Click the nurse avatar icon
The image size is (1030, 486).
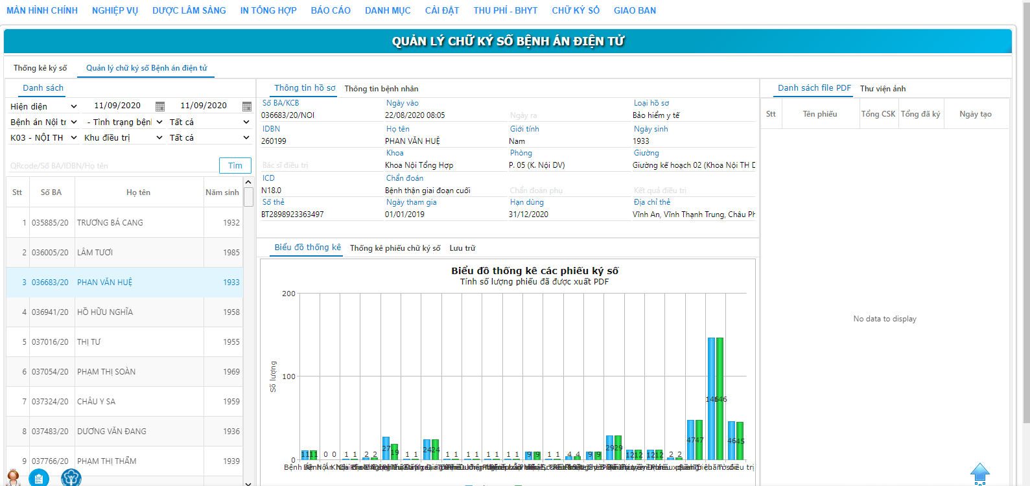[x=13, y=478]
